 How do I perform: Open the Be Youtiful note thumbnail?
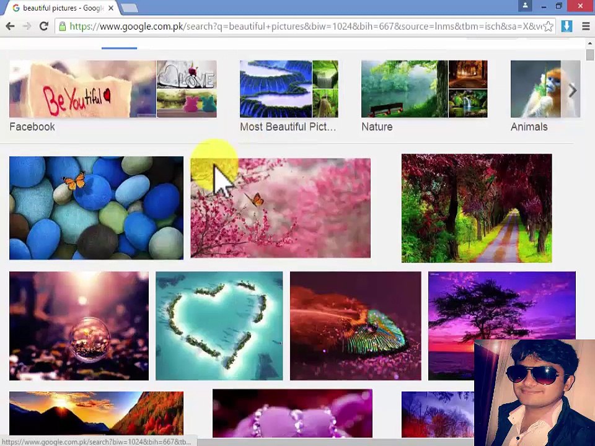pyautogui.click(x=82, y=89)
